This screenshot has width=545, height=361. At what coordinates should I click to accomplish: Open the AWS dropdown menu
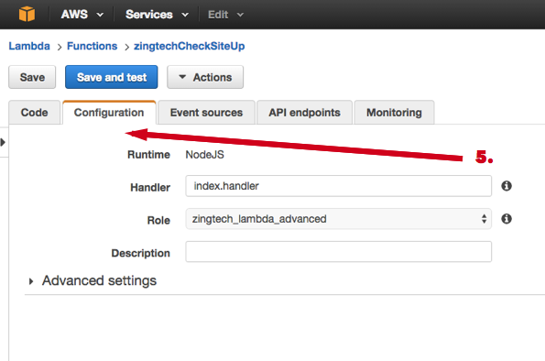click(x=82, y=15)
